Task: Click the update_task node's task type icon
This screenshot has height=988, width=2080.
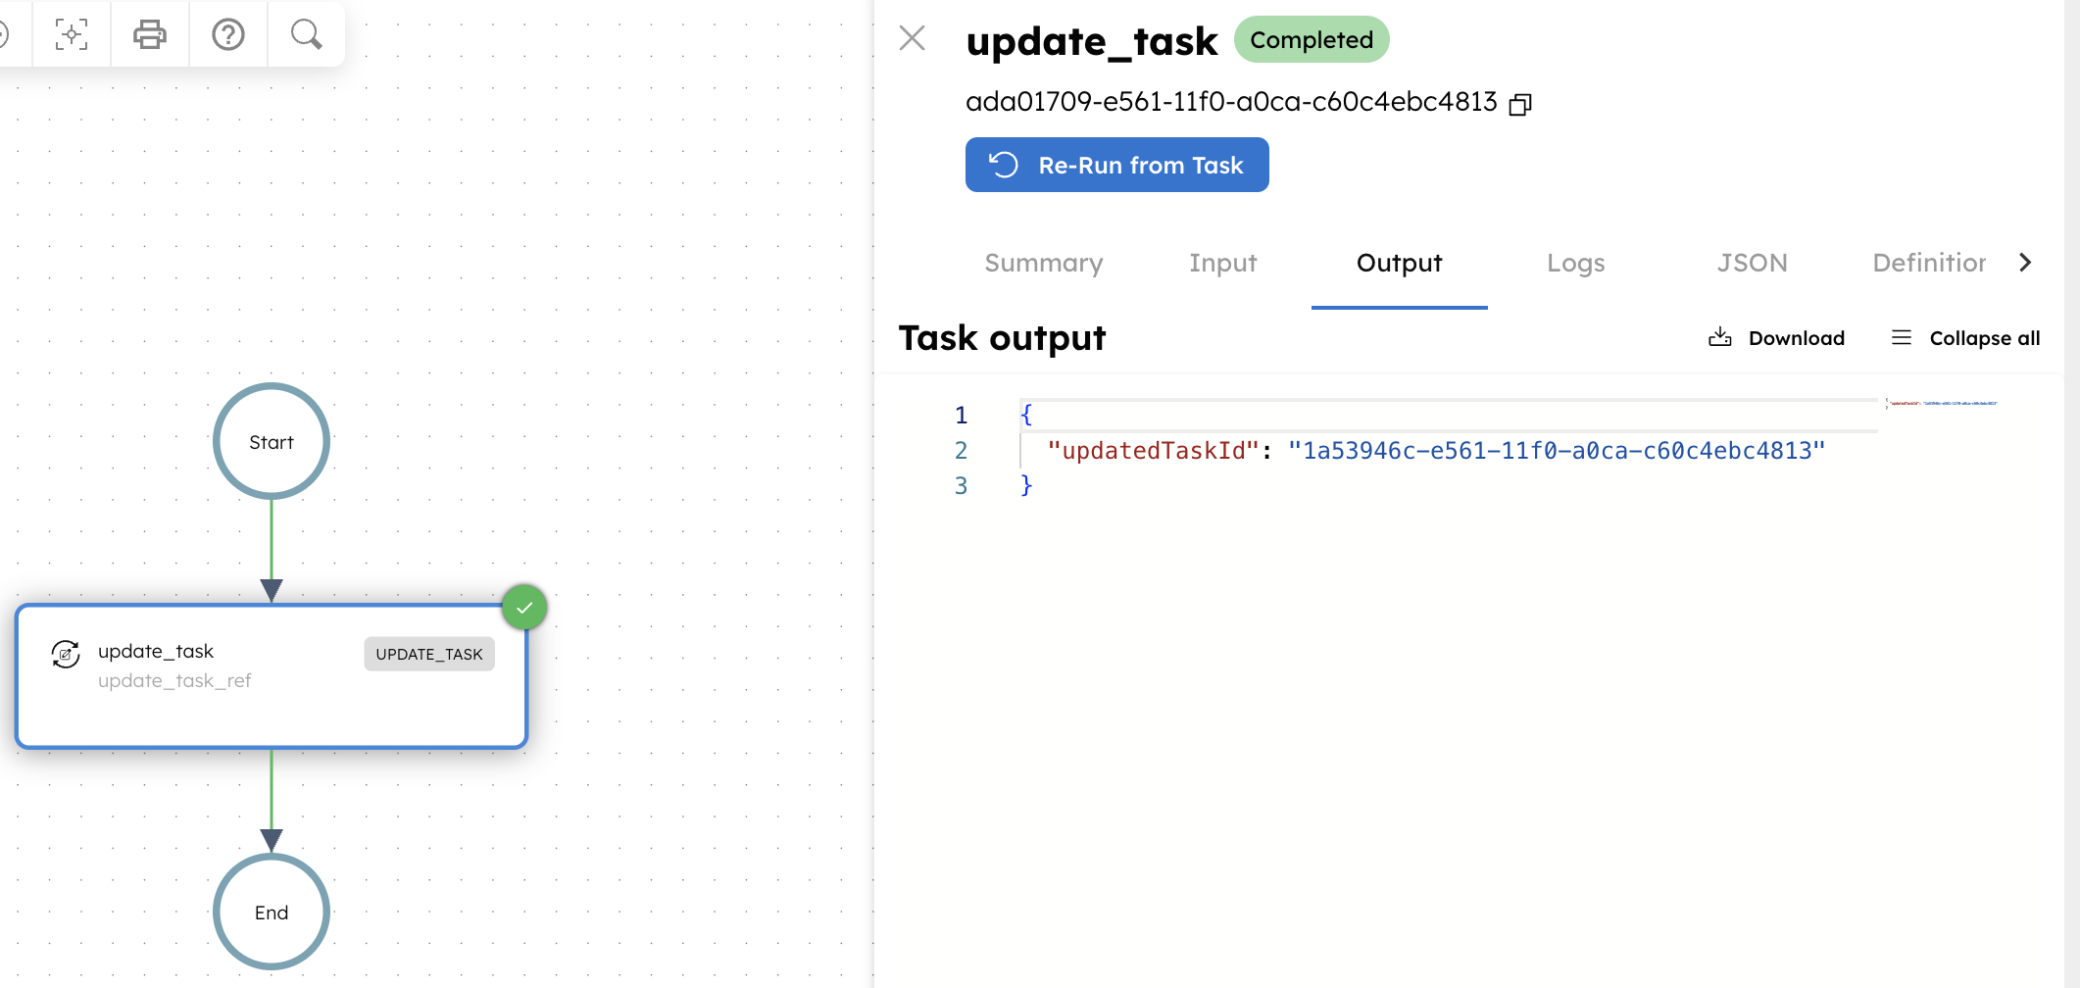Action: (65, 654)
